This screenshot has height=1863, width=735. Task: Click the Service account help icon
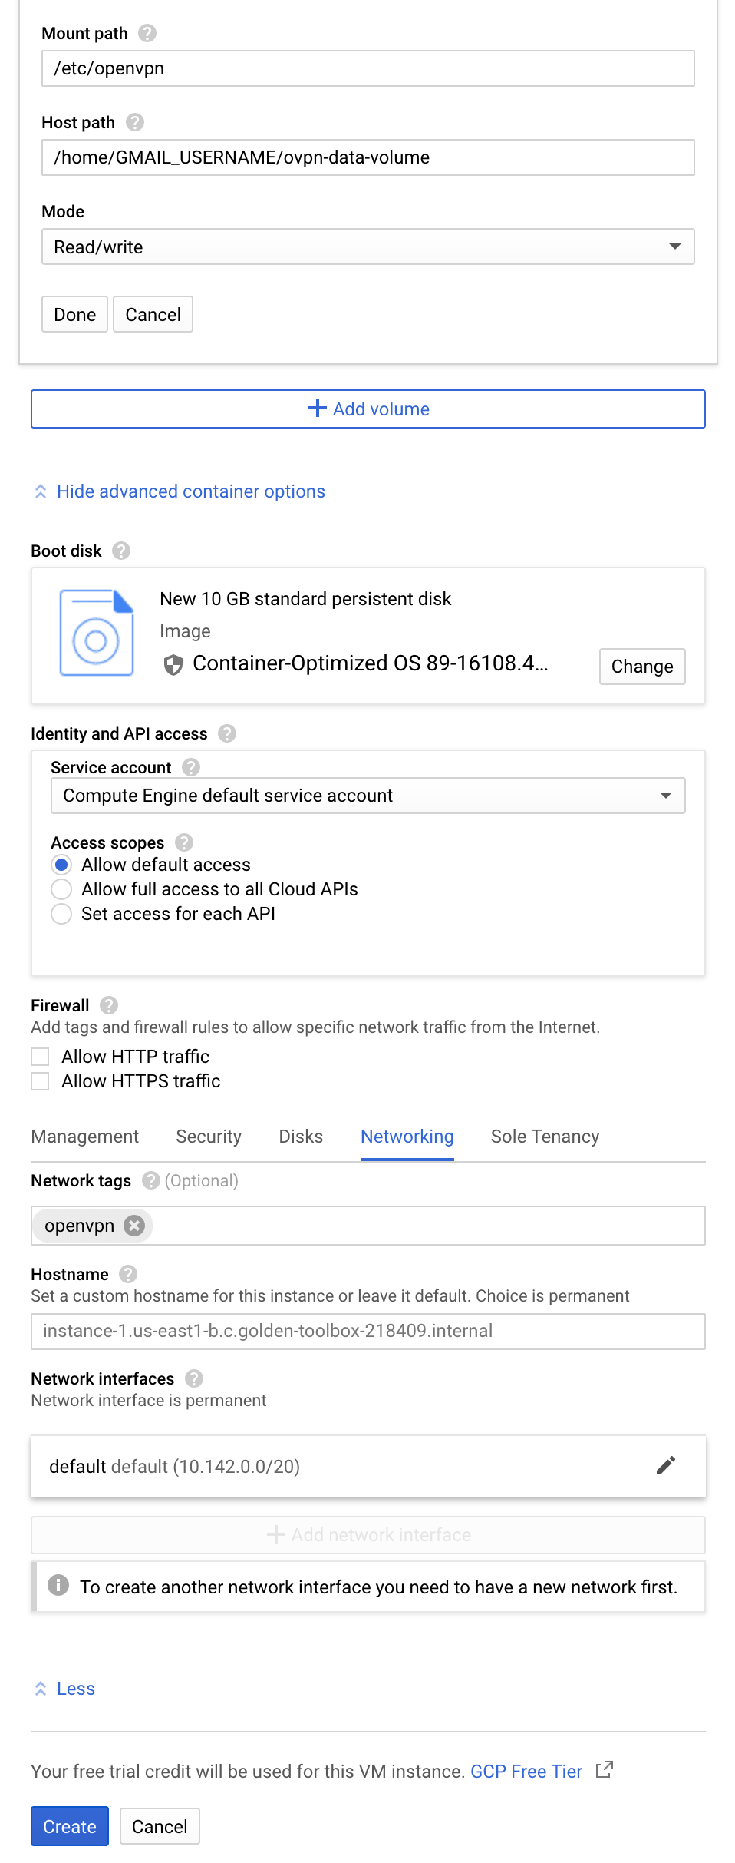pyautogui.click(x=191, y=768)
